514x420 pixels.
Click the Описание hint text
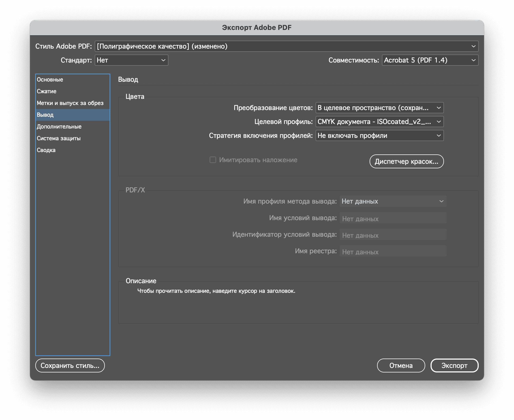[x=216, y=291]
